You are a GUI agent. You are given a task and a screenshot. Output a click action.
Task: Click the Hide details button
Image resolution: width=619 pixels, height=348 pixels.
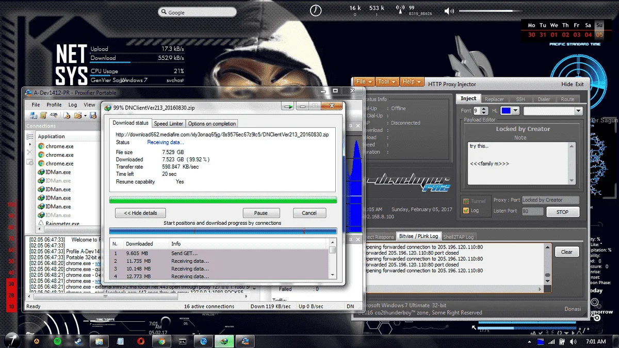click(140, 213)
